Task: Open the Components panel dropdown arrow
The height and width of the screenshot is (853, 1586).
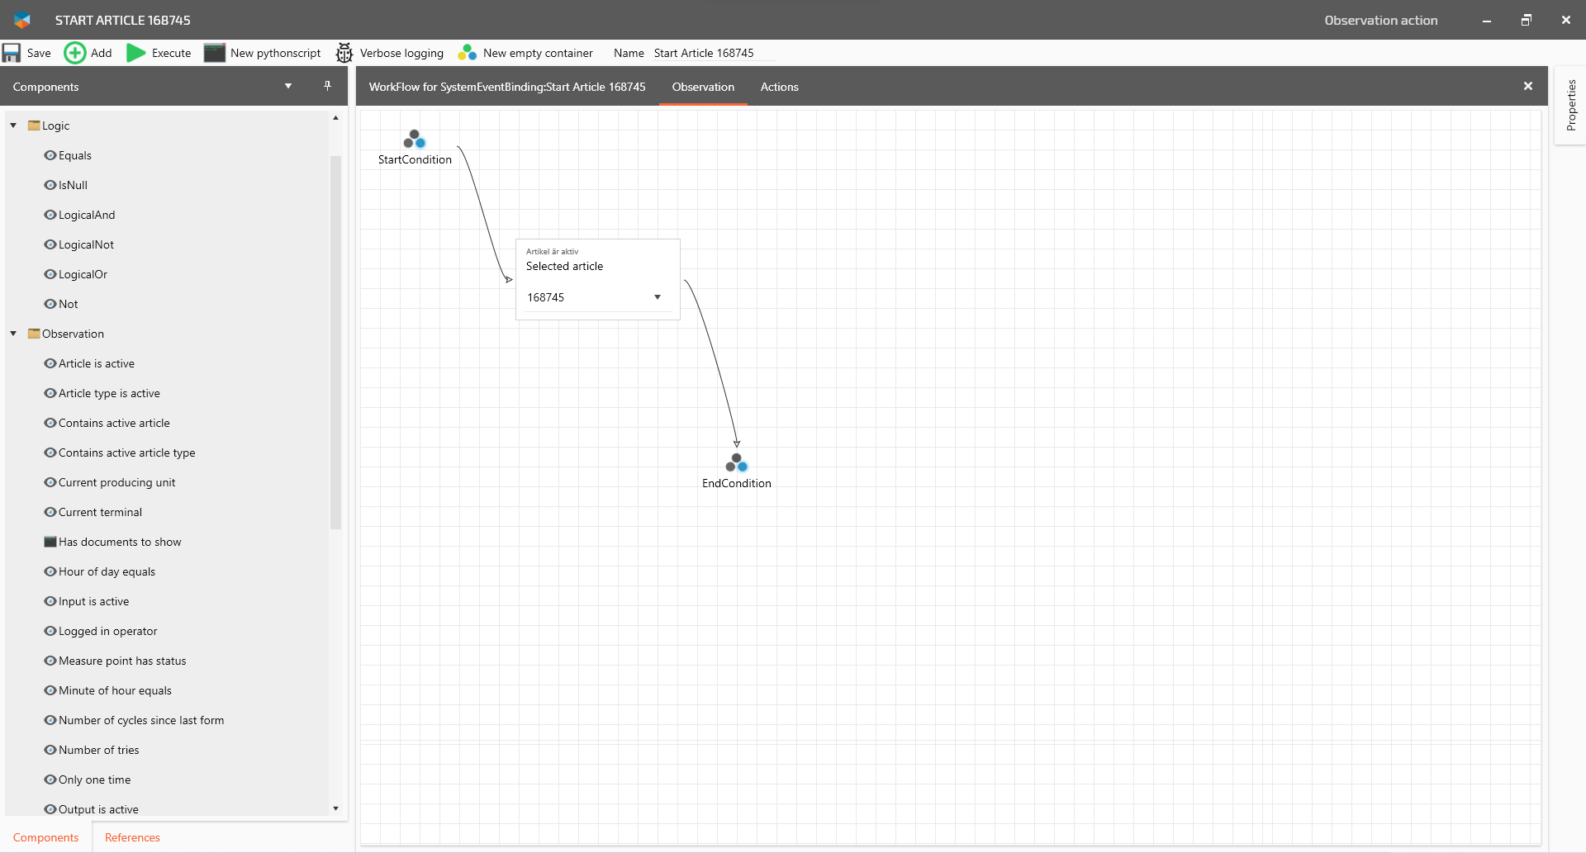Action: (x=288, y=86)
